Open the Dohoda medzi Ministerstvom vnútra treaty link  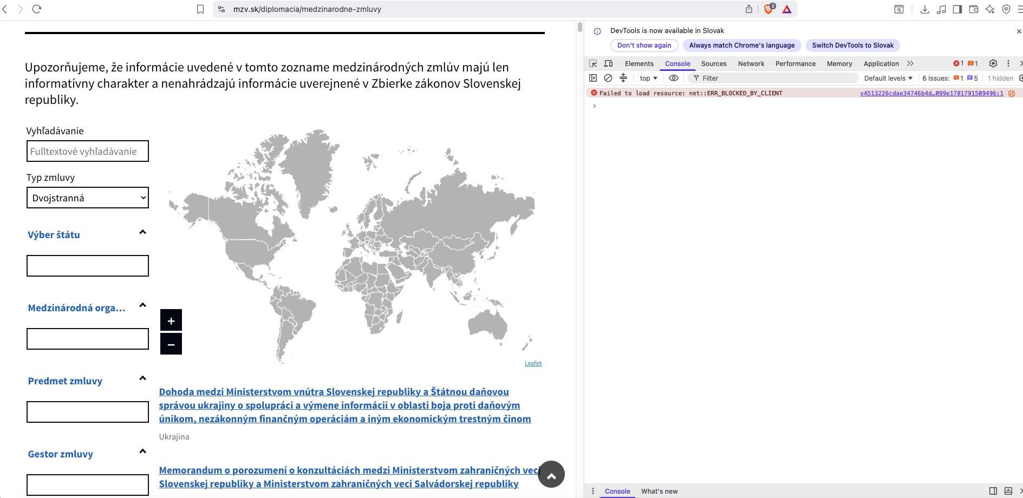click(345, 405)
